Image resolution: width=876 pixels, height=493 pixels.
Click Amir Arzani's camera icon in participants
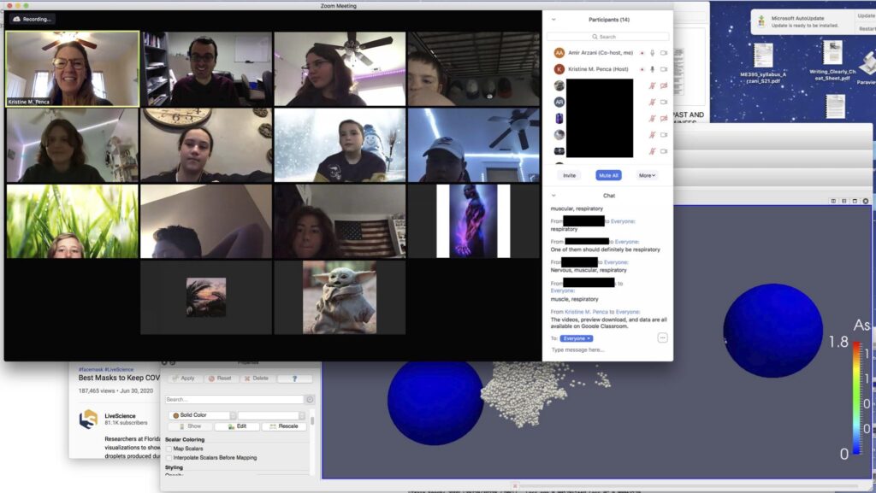664,53
